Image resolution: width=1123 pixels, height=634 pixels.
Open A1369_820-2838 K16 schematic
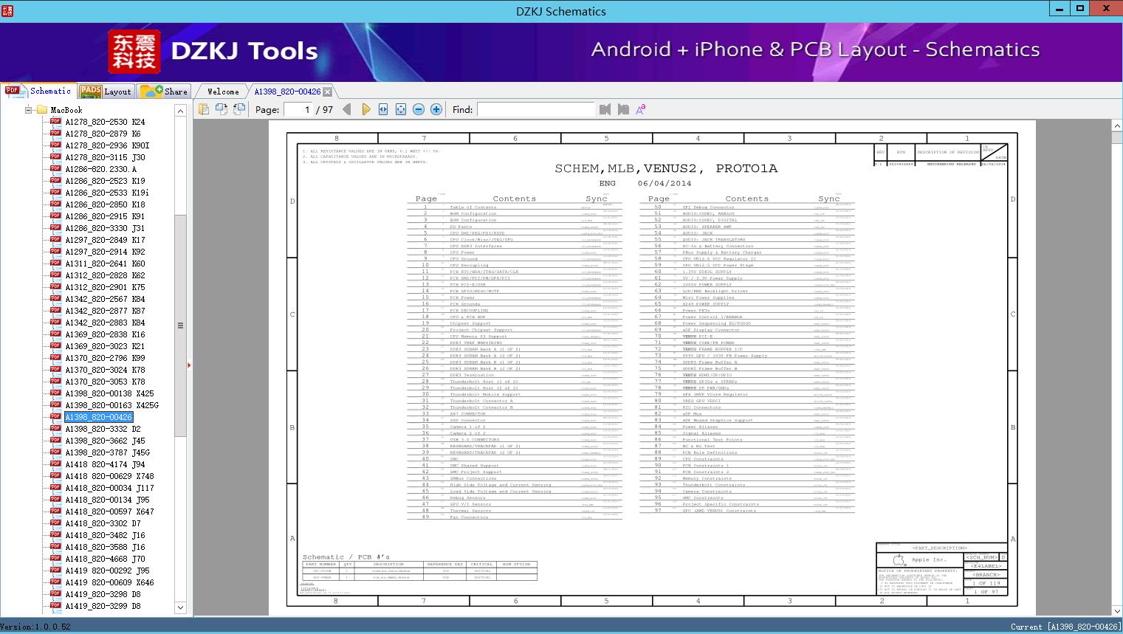click(x=105, y=334)
